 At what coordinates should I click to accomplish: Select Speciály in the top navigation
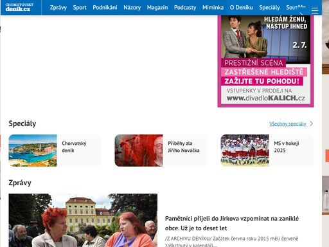(x=269, y=8)
